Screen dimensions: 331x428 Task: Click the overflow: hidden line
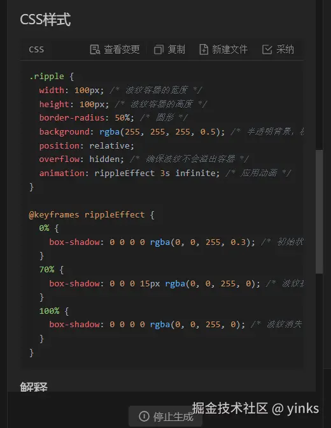[x=144, y=159]
